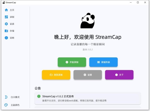Minimize the StreamCap window
Screen dimensions: 150x111
(131, 3)
